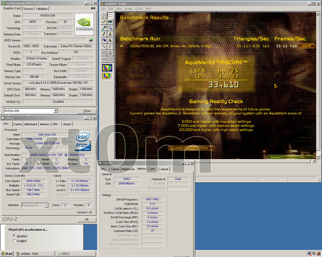This screenshot has height=257, width=322.
Task: Click the OK button in CPU-Z
Action: (87, 219)
